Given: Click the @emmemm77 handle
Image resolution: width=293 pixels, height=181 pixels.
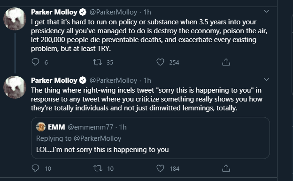Looking at the screenshot, I should pos(91,127).
